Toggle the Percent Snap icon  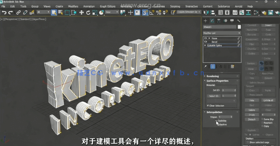[x=158, y=13]
